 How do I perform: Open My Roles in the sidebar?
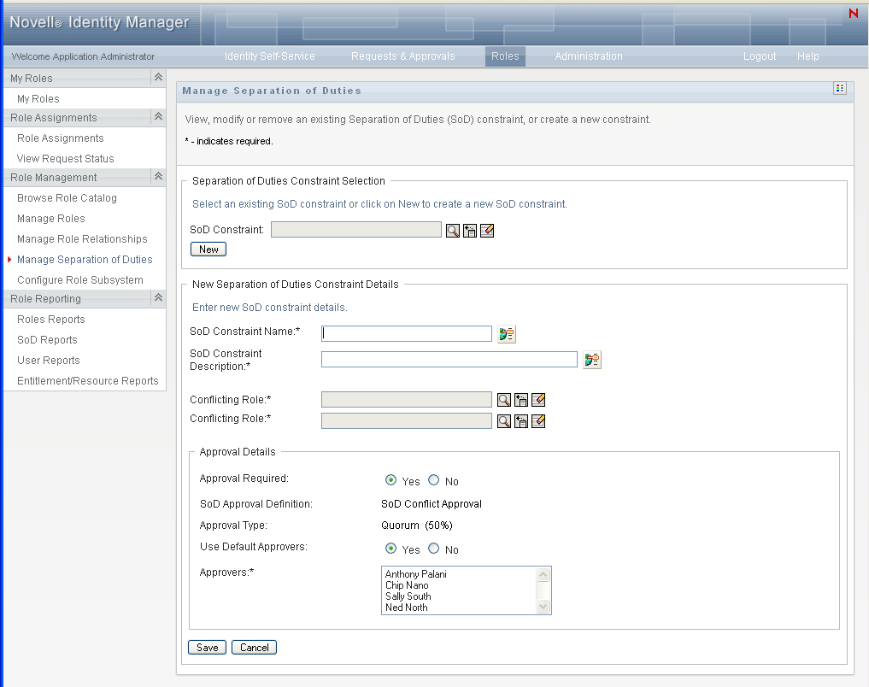pyautogui.click(x=38, y=98)
